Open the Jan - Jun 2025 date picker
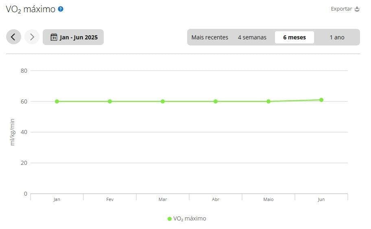 73,37
